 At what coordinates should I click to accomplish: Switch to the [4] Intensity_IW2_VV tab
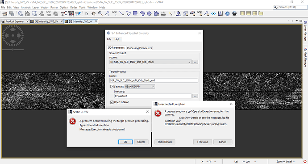(x=46, y=21)
